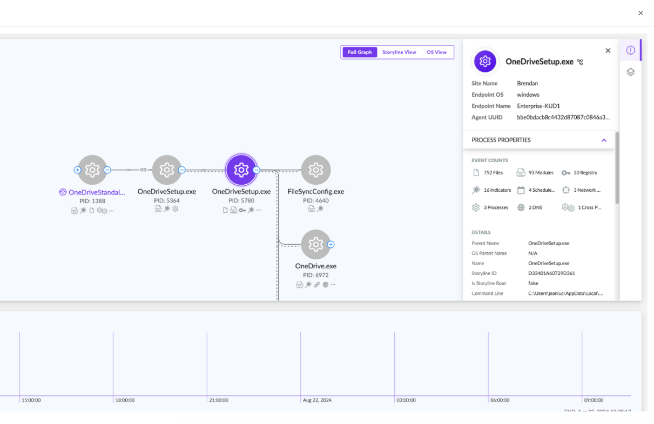Collapse the Process Properties section
Image resolution: width=654 pixels, height=424 pixels.
pyautogui.click(x=604, y=140)
